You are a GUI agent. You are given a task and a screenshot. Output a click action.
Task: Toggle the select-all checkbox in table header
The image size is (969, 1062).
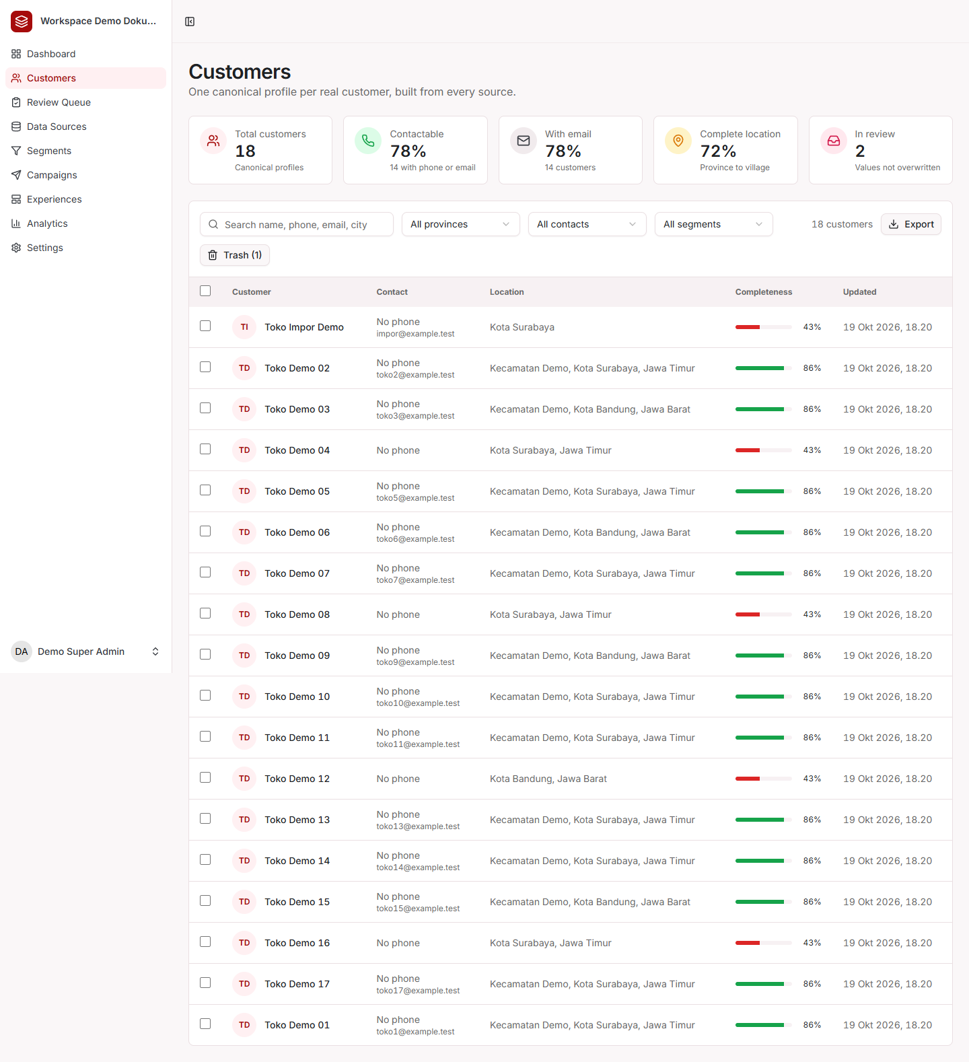(x=205, y=291)
